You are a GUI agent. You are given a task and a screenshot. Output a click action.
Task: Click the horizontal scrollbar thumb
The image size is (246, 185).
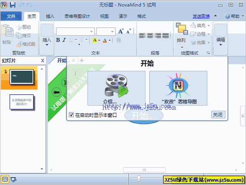(x=144, y=170)
